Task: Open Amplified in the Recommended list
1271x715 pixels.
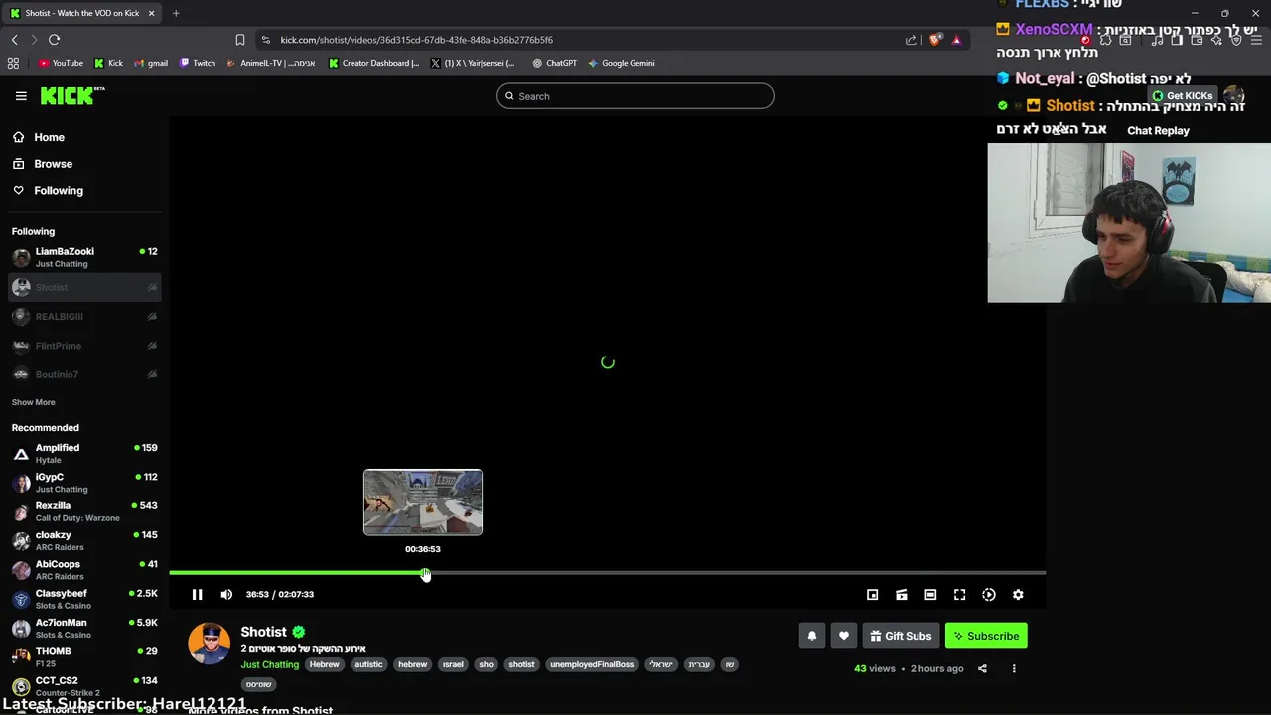Action: tap(84, 454)
